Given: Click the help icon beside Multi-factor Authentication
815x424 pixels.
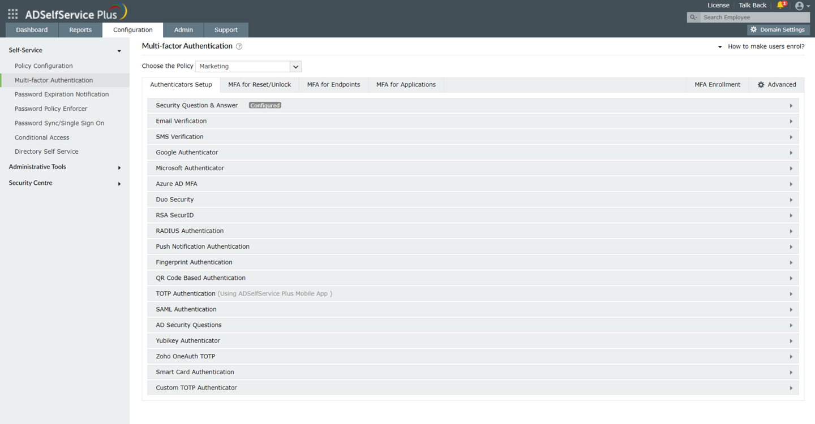Looking at the screenshot, I should 239,46.
